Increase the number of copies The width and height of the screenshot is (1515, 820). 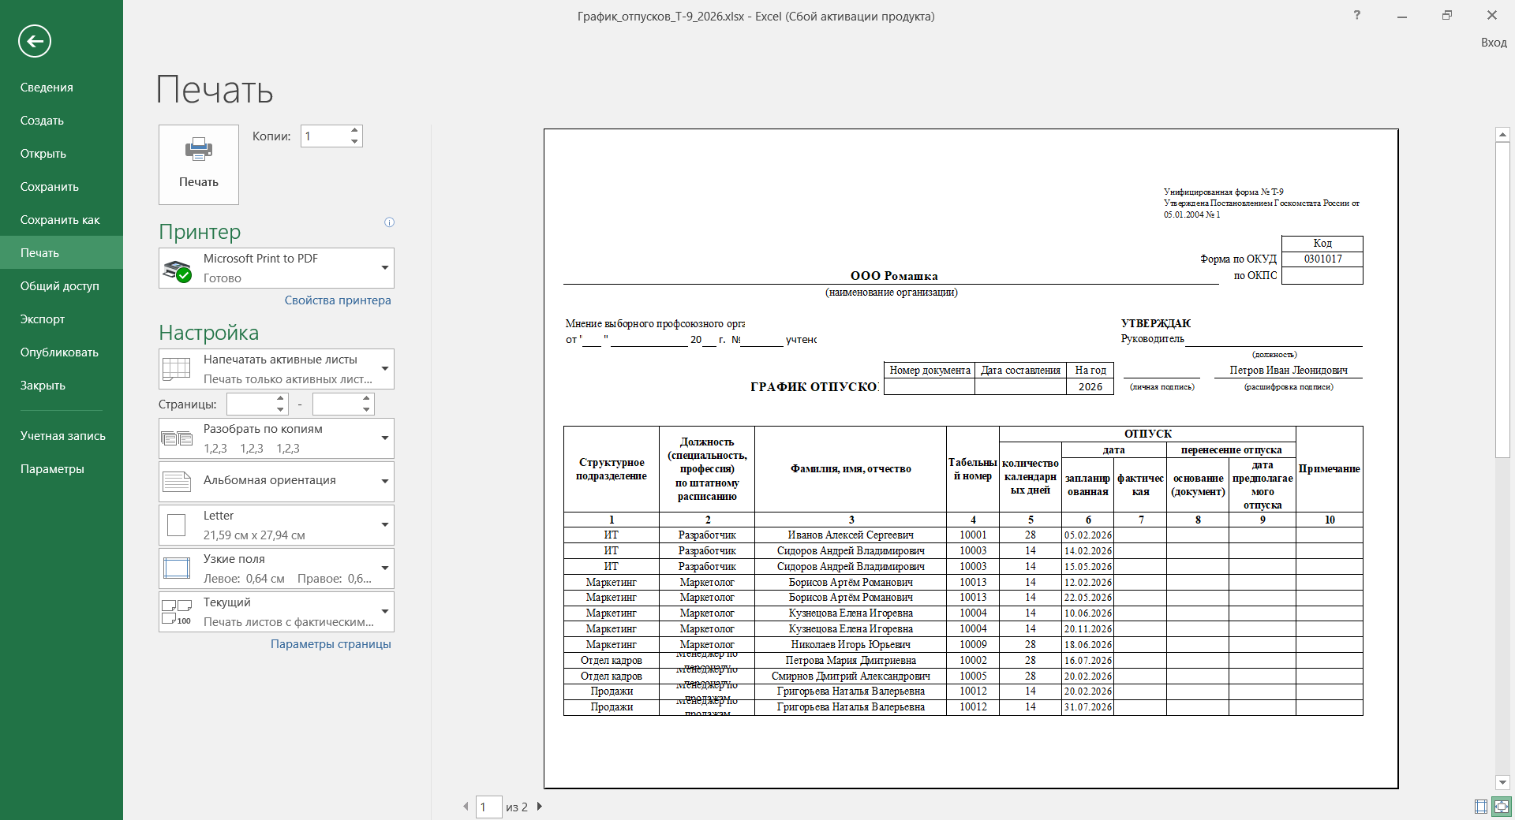(x=354, y=130)
